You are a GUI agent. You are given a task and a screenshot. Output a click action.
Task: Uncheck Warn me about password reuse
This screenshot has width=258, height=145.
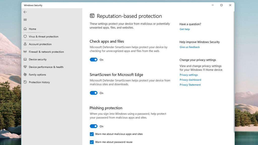point(92,142)
